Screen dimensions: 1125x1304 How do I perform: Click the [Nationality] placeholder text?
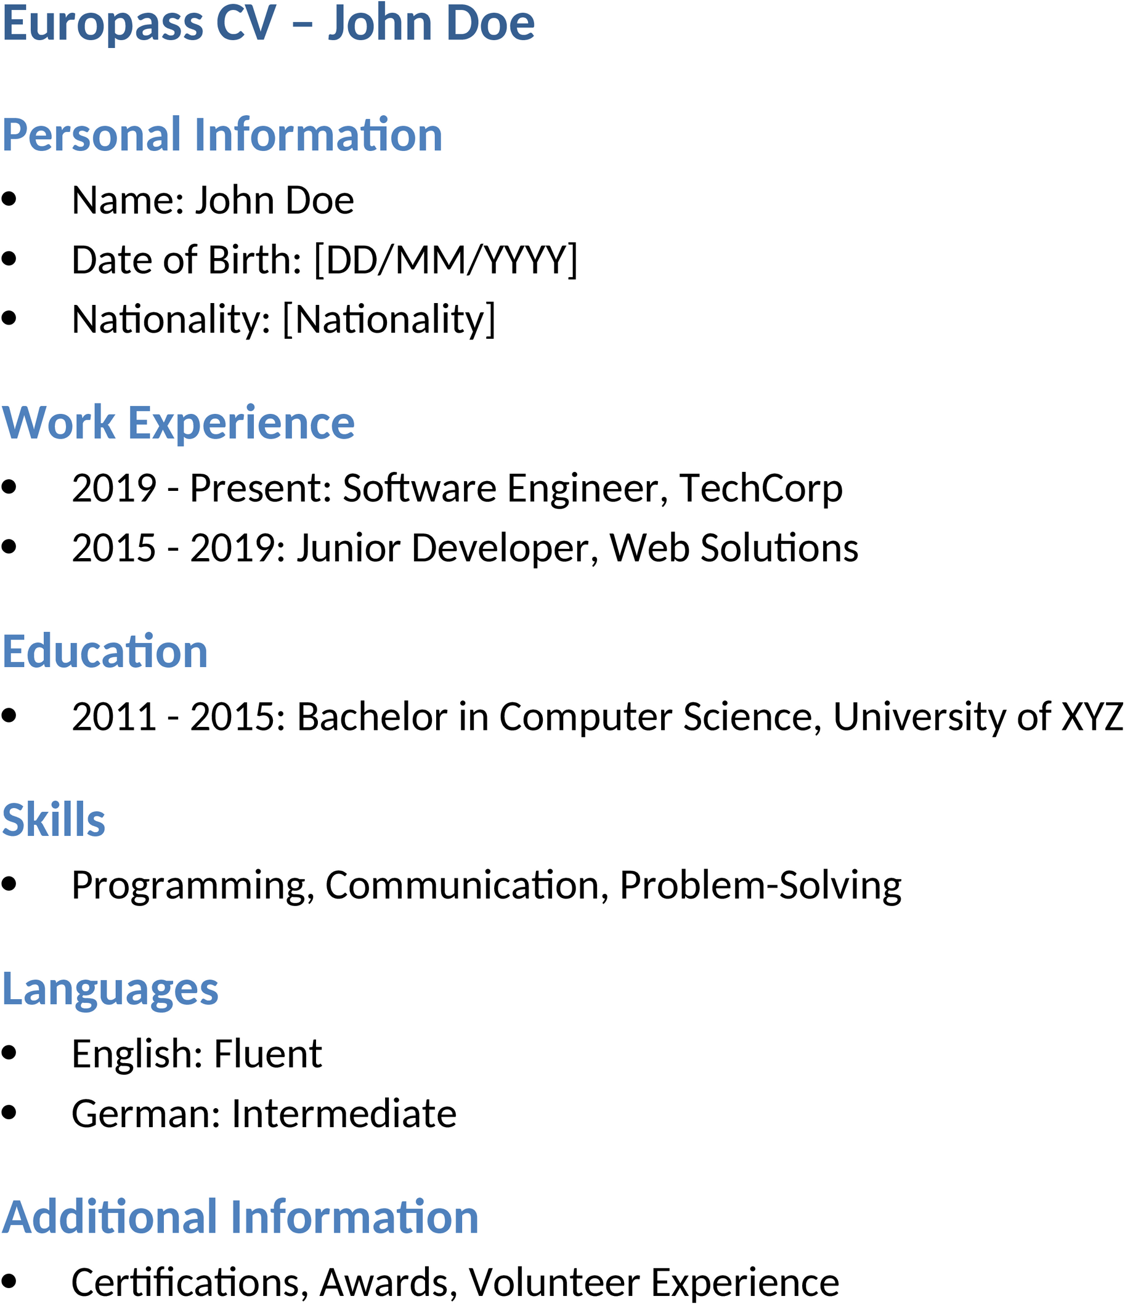388,320
